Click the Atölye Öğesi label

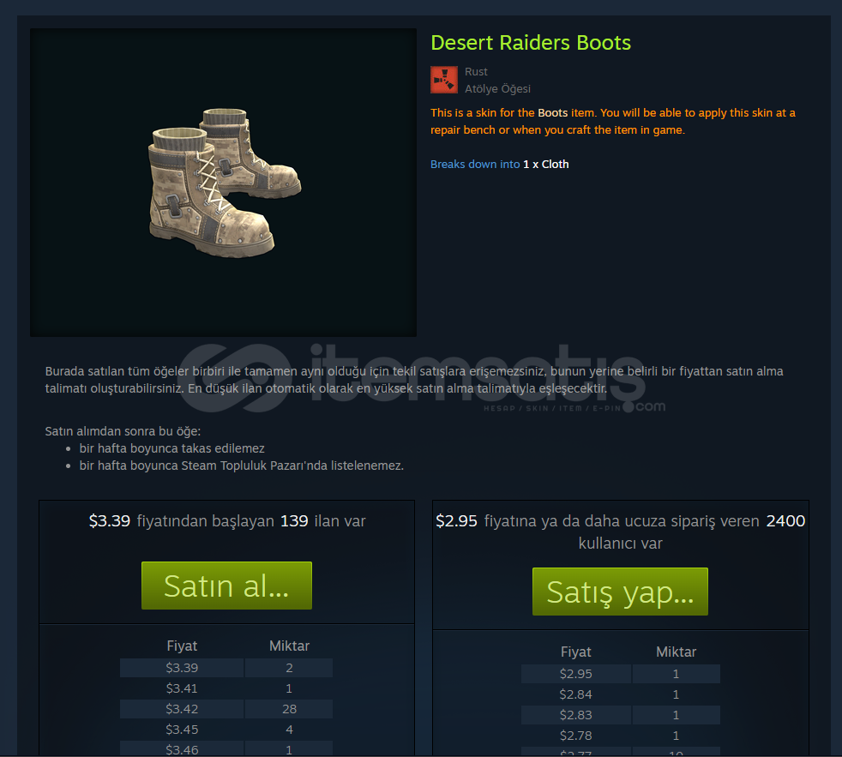[x=497, y=88]
